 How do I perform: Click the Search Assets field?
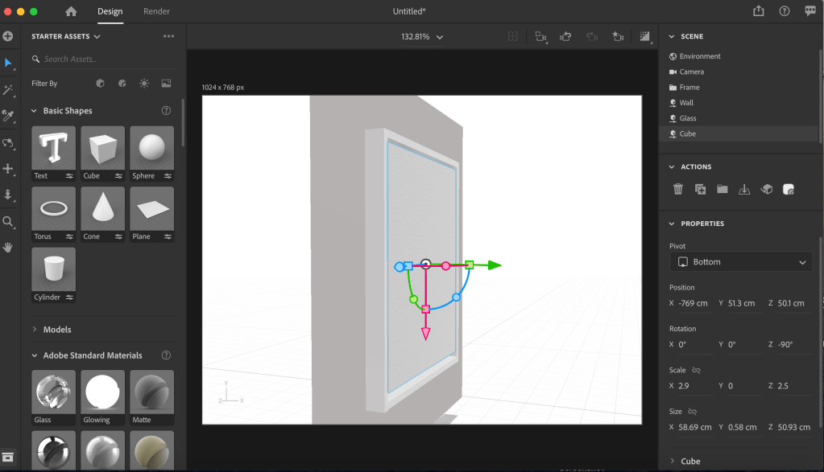(101, 59)
